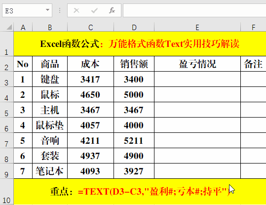Click the Name Box showing E3
The height and width of the screenshot is (205, 266).
pyautogui.click(x=27, y=10)
